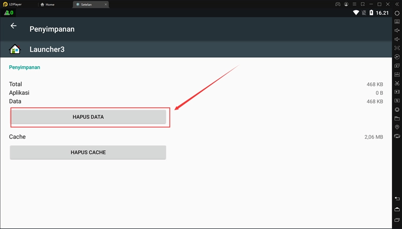Click the video record icon in sidebar

click(397, 92)
